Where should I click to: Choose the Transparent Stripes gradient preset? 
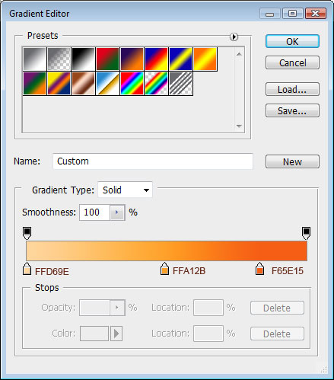tap(180, 83)
